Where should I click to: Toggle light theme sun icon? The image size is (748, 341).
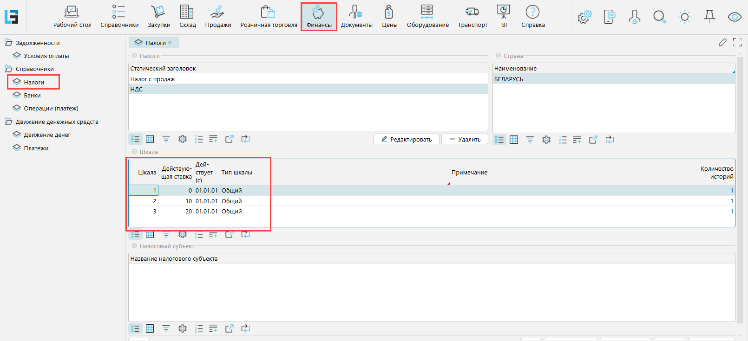click(x=684, y=17)
